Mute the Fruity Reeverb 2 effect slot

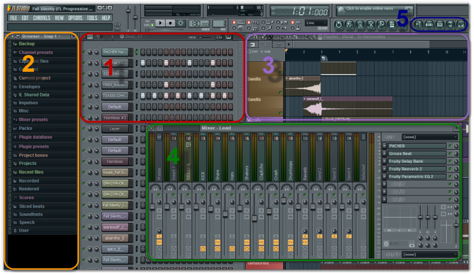[450, 169]
